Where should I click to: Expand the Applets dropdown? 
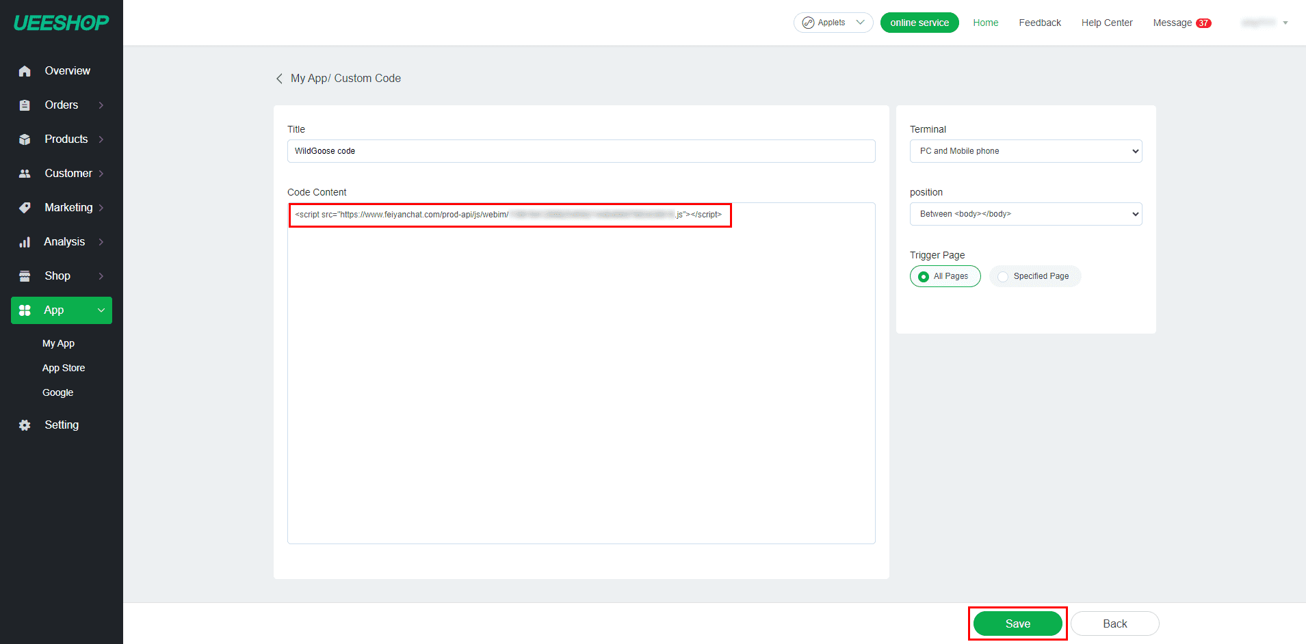coord(833,23)
